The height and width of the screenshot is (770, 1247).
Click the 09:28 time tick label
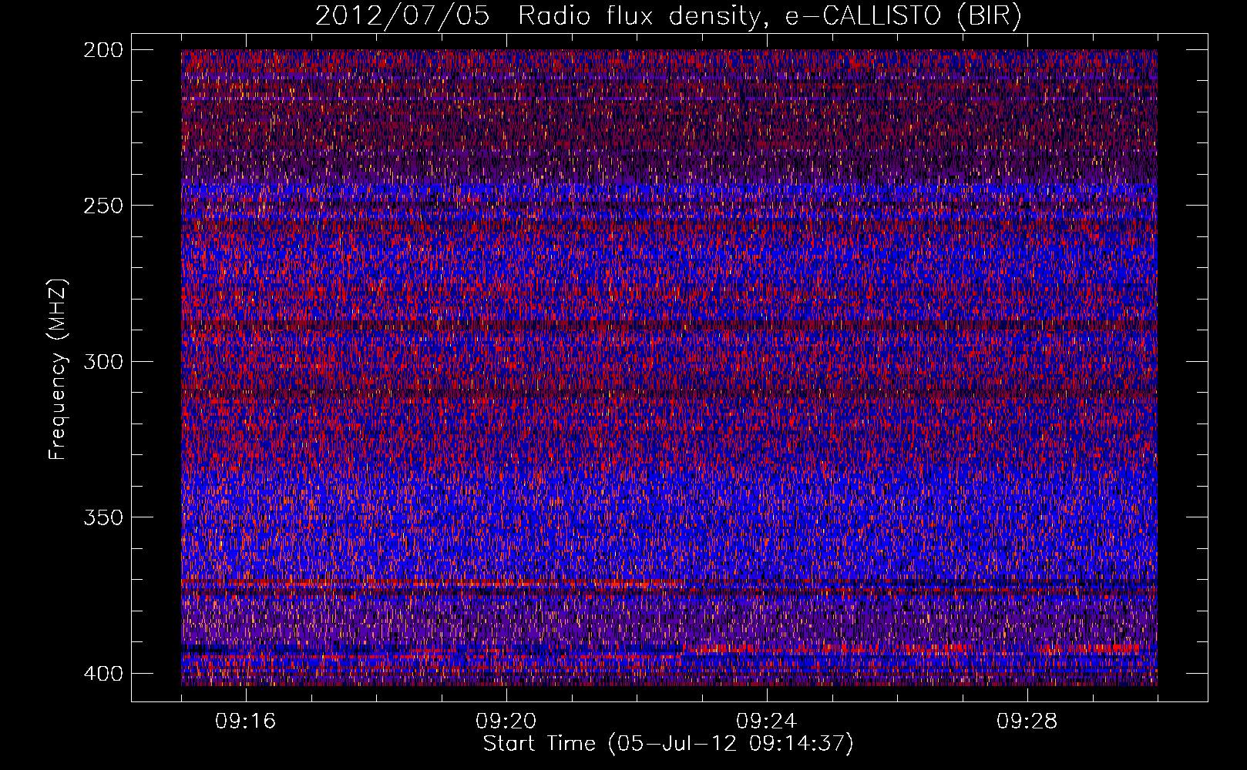(1027, 721)
